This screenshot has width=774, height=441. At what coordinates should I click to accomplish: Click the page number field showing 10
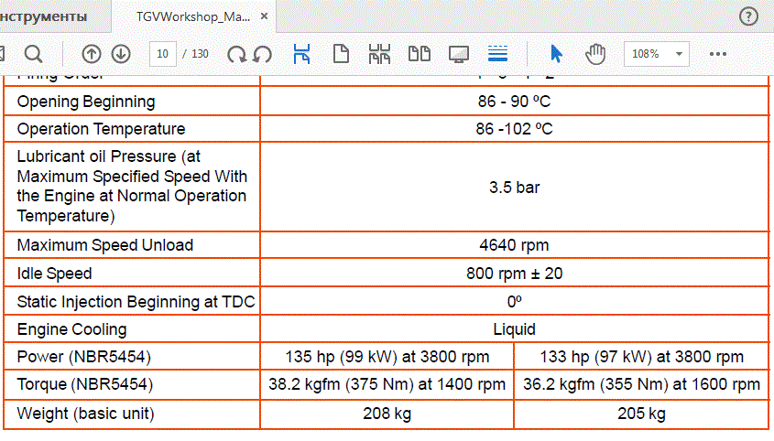163,54
